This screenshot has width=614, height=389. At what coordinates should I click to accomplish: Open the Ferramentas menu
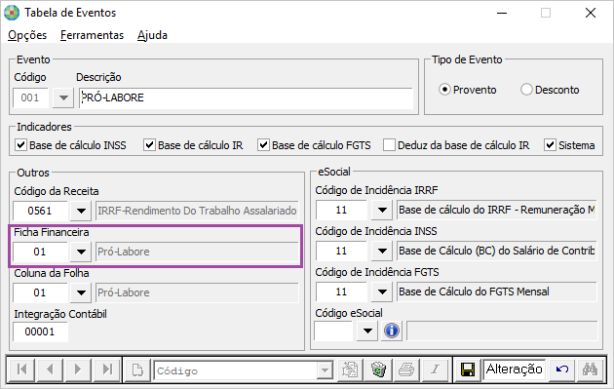[92, 35]
